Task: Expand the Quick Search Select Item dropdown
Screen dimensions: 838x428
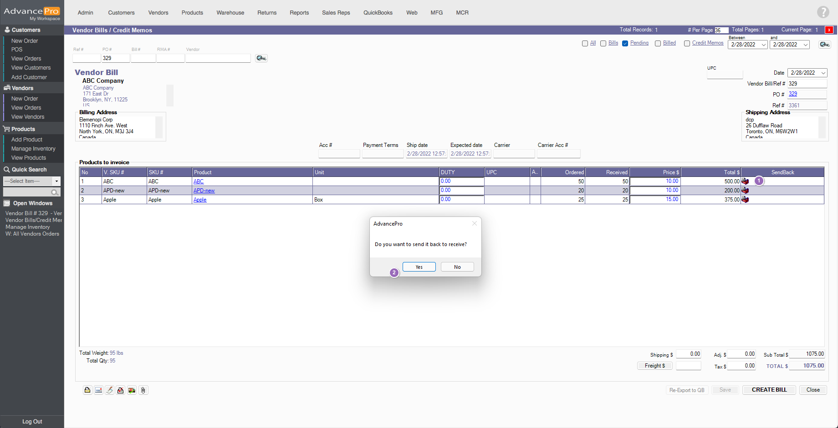Action: tap(56, 181)
